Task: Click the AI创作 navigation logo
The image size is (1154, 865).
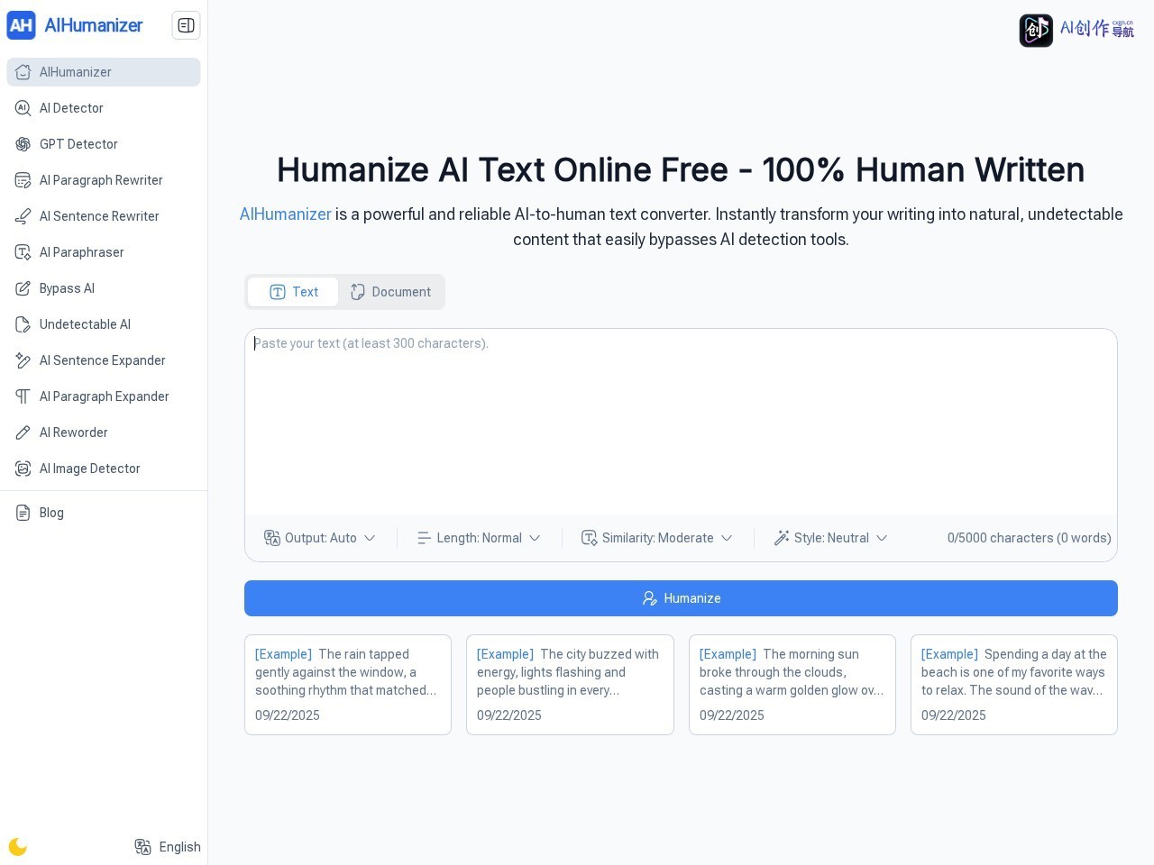Action: point(1076,30)
